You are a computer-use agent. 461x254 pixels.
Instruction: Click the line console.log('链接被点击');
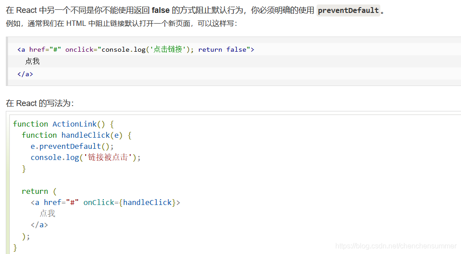86,158
